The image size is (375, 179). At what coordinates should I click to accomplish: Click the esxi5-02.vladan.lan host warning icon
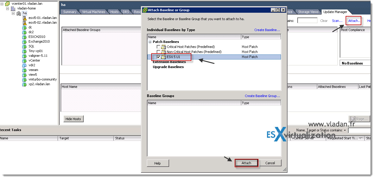[x=25, y=22]
